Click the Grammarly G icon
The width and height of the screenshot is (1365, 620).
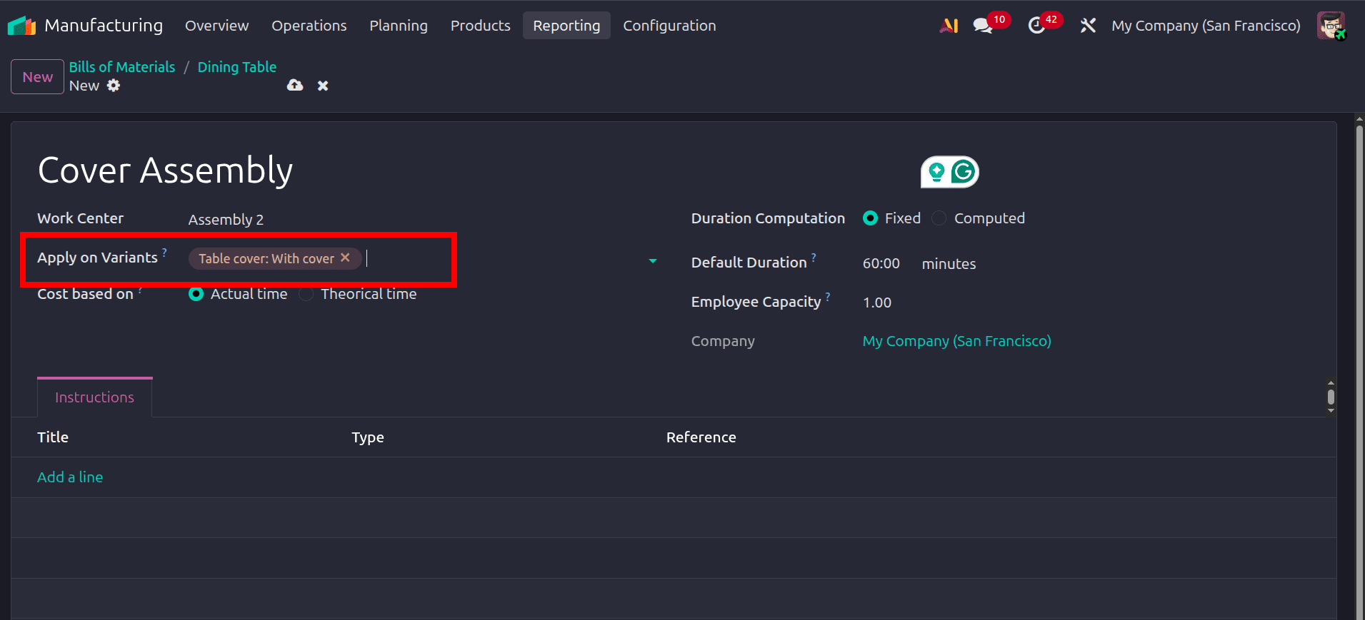point(963,172)
